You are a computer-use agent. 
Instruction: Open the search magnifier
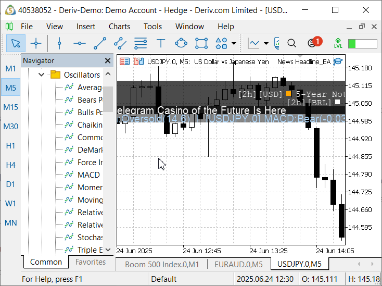pos(291,43)
